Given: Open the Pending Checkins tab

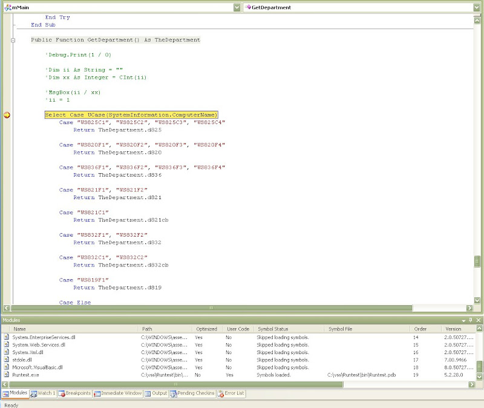Looking at the screenshot, I should (x=192, y=393).
